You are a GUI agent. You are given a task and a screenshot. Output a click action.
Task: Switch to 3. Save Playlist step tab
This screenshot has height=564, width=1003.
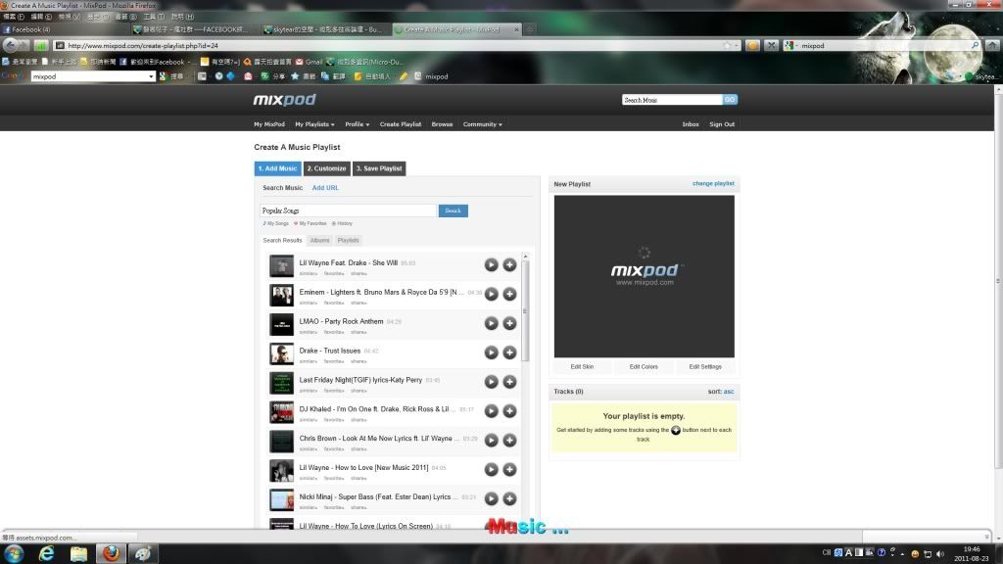coord(379,168)
